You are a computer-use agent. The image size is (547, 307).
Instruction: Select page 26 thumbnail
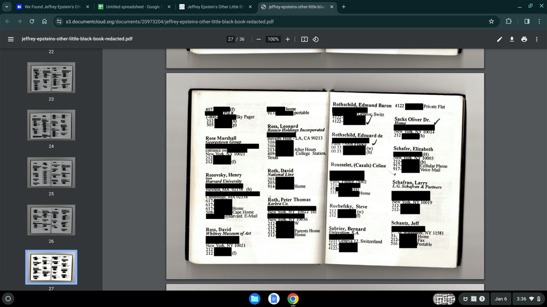tap(51, 220)
